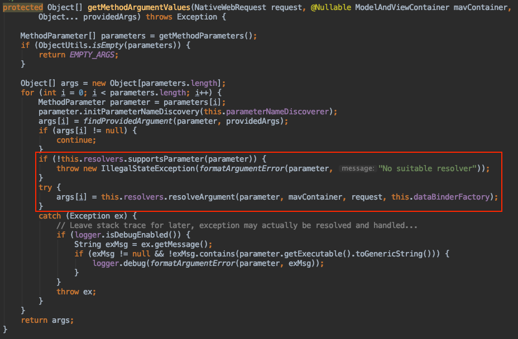Click 'String exMsg' declaration
Image resolution: width=518 pixels, height=339 pixels.
click(x=101, y=244)
